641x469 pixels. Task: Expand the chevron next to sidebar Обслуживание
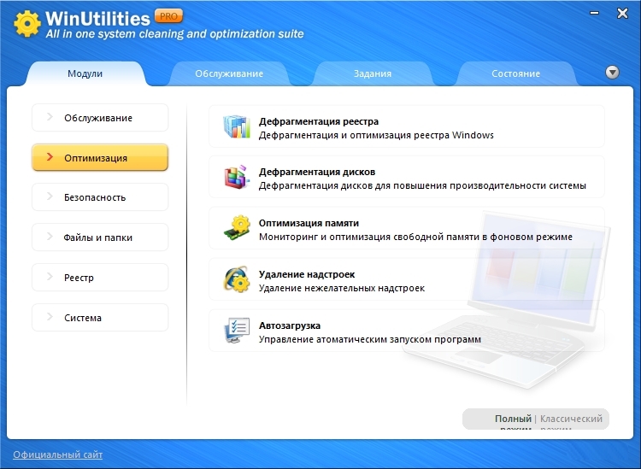pyautogui.click(x=50, y=117)
